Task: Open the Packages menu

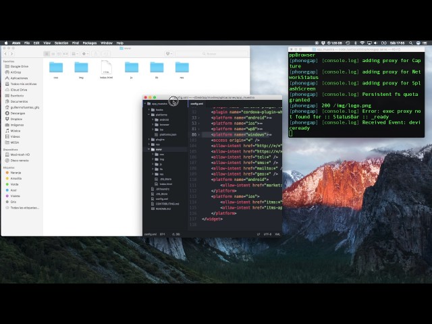Action: pyautogui.click(x=90, y=43)
